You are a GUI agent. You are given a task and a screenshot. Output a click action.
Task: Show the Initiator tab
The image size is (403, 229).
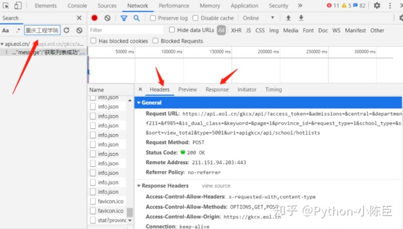pyautogui.click(x=247, y=89)
